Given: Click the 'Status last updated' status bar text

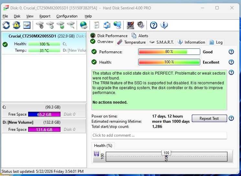Looking at the screenshot, I should (43, 171).
